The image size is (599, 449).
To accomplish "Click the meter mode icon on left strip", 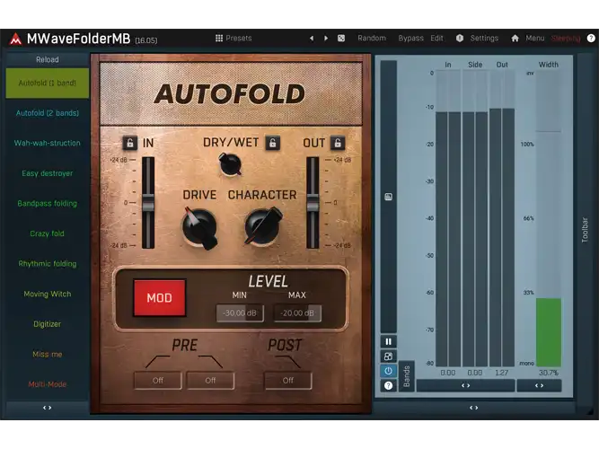I will click(389, 197).
